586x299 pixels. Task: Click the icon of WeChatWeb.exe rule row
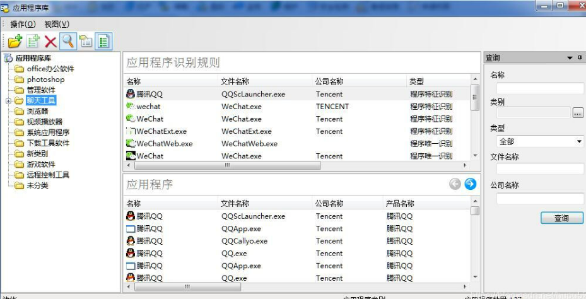click(x=131, y=144)
